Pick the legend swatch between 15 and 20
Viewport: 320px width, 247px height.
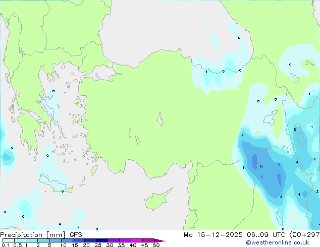point(79,240)
